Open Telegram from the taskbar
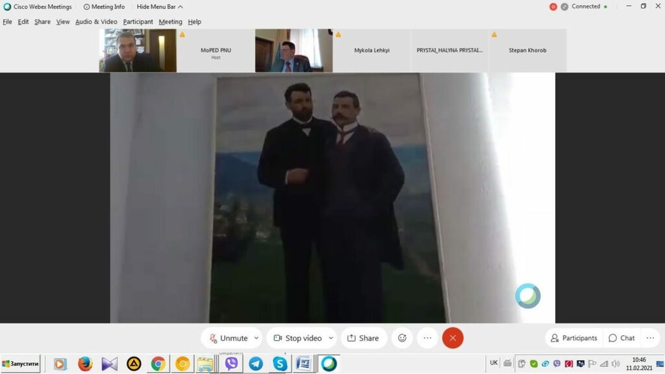This screenshot has height=374, width=665. (x=256, y=364)
